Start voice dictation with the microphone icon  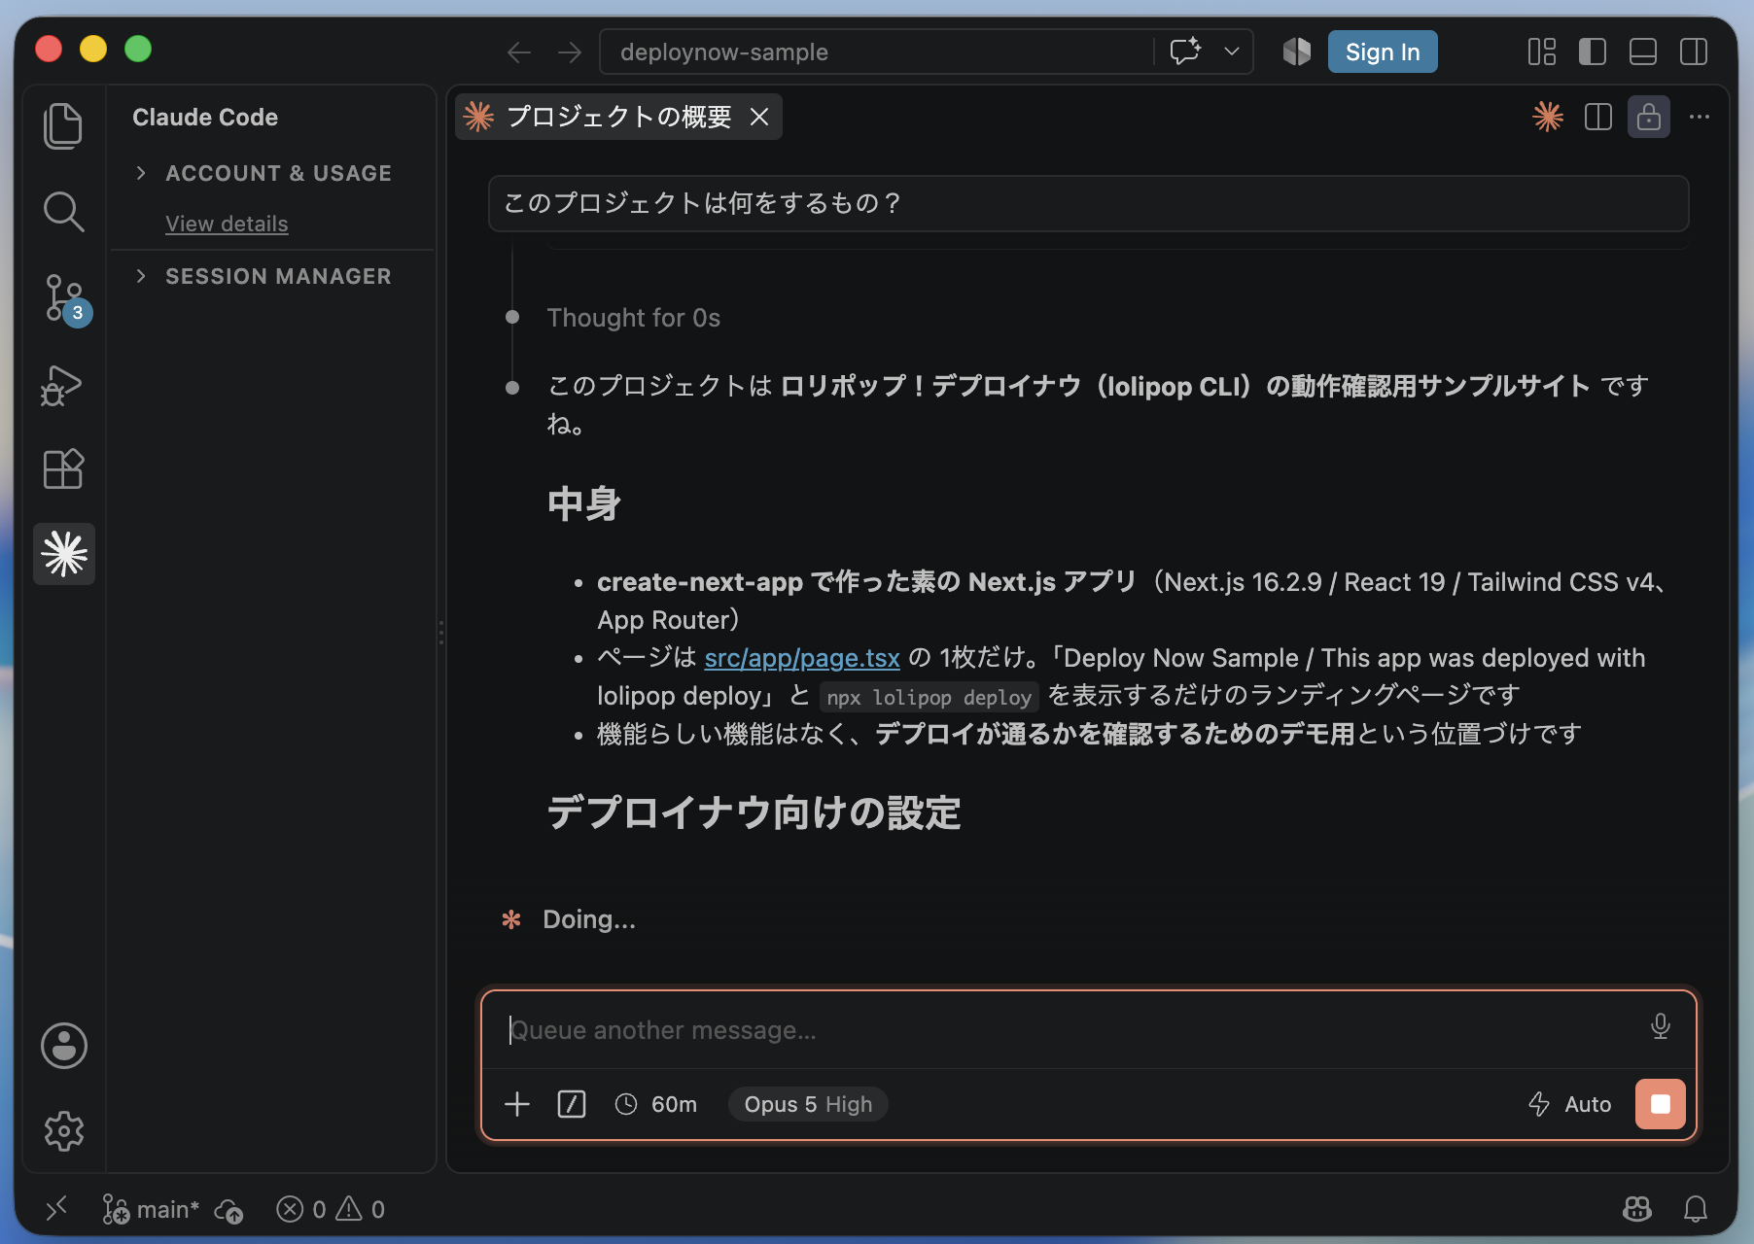(x=1661, y=1026)
